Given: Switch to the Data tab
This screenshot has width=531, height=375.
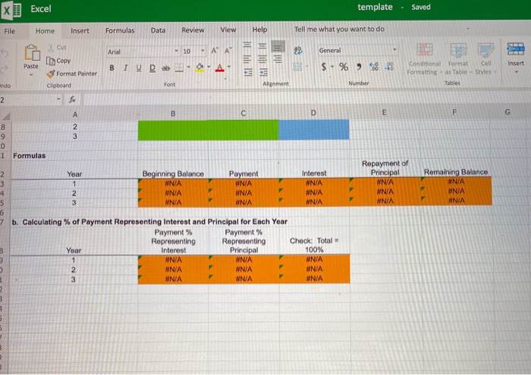Looking at the screenshot, I should tap(158, 30).
